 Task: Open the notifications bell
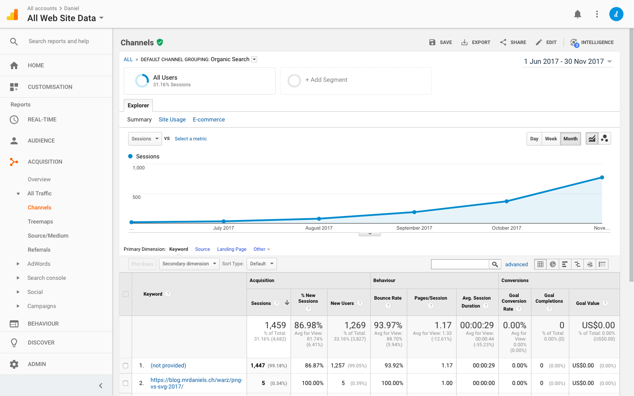[x=578, y=14]
